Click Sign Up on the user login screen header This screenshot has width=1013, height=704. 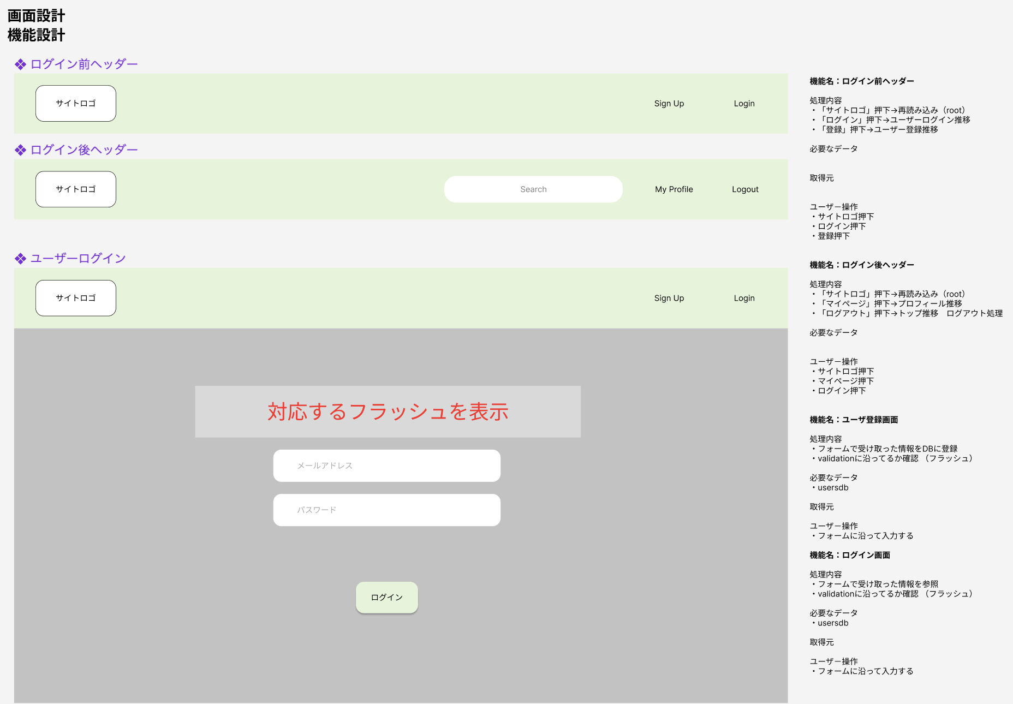tap(669, 298)
